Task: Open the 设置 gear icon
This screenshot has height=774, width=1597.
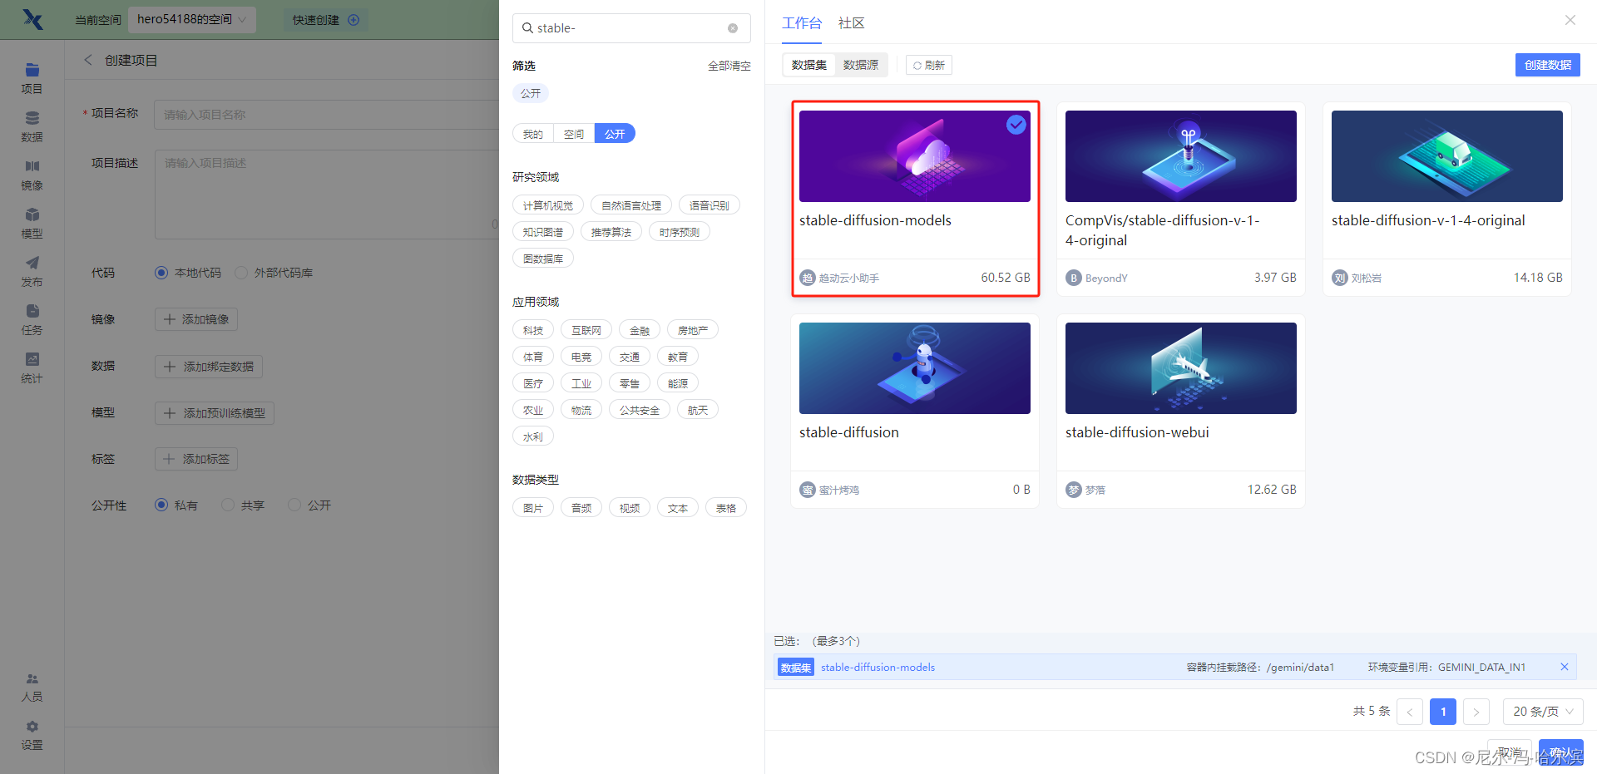Action: pos(32,727)
